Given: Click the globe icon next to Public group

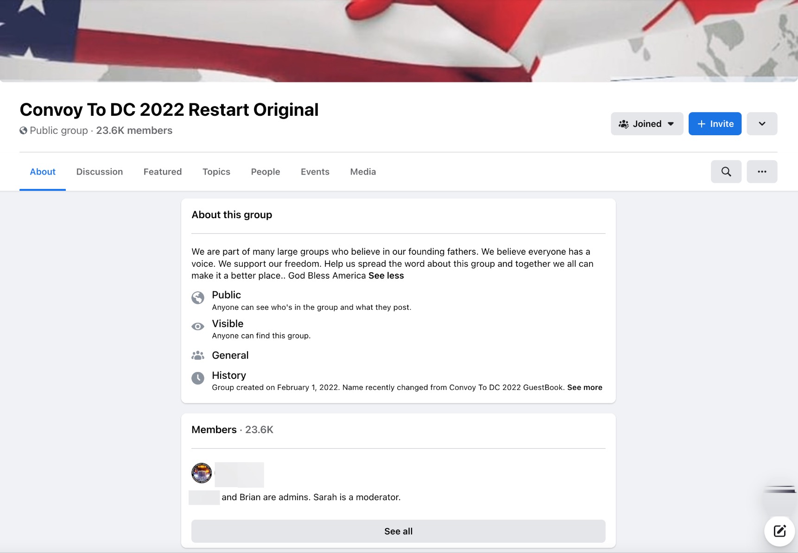Looking at the screenshot, I should click(23, 130).
